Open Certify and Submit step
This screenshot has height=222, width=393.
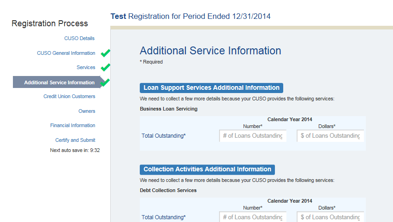[75, 140]
